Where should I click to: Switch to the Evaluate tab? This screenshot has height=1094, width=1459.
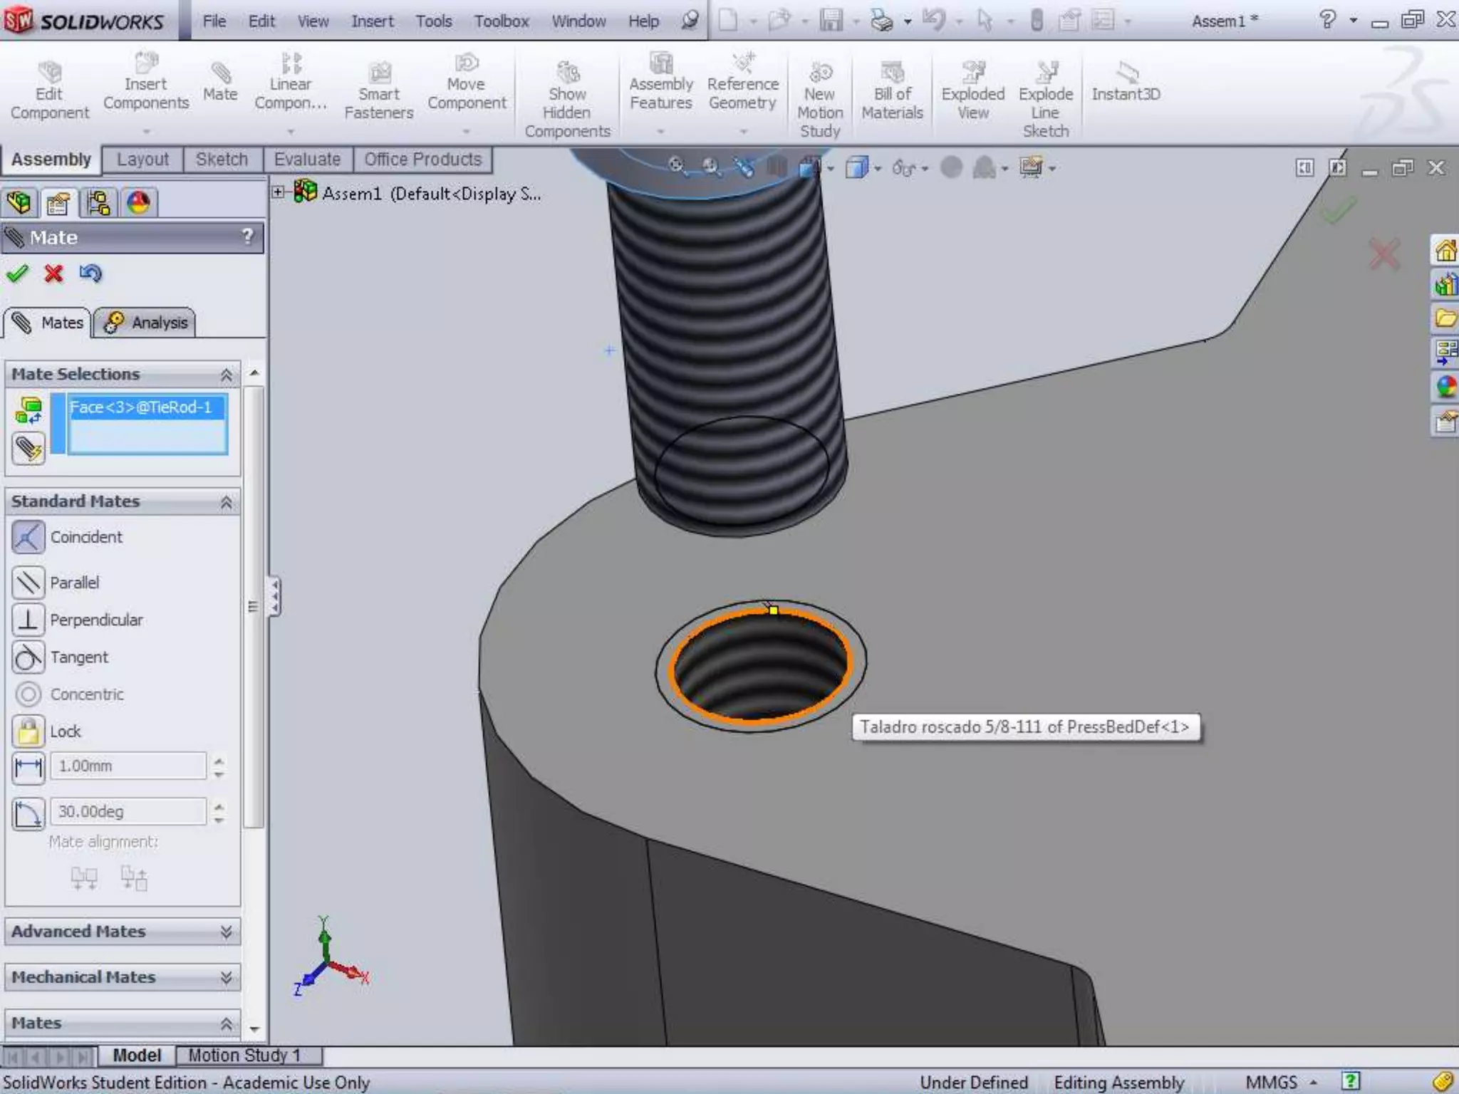click(307, 160)
